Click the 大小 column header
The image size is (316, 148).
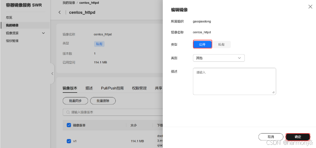(133, 125)
